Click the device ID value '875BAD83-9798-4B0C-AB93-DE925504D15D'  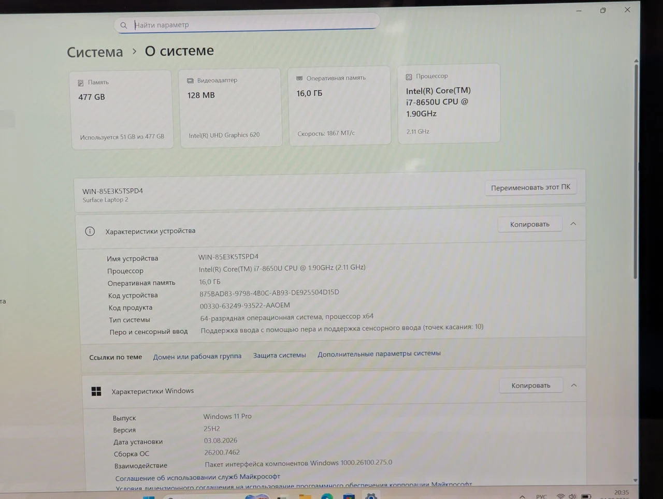(269, 293)
